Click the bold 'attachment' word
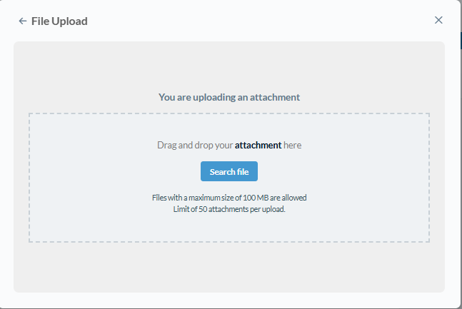The image size is (462, 309). pyautogui.click(x=258, y=145)
